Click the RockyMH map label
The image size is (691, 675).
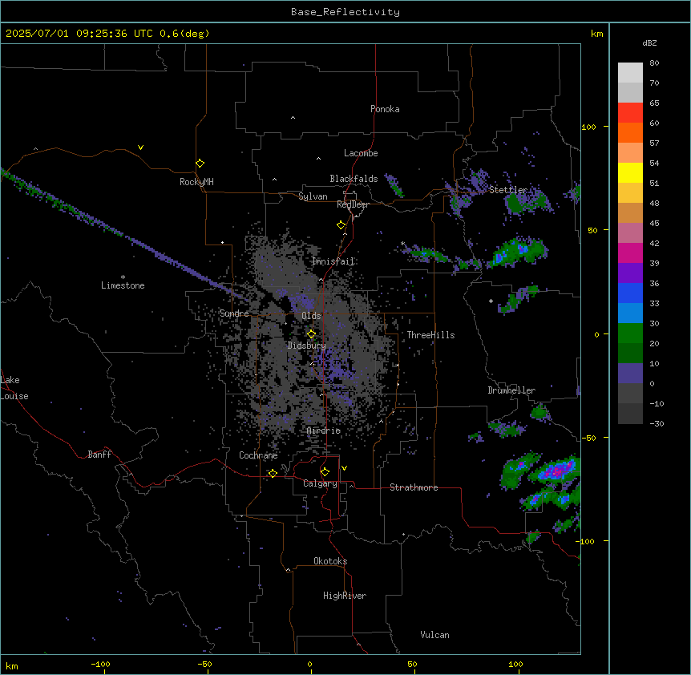coord(196,182)
